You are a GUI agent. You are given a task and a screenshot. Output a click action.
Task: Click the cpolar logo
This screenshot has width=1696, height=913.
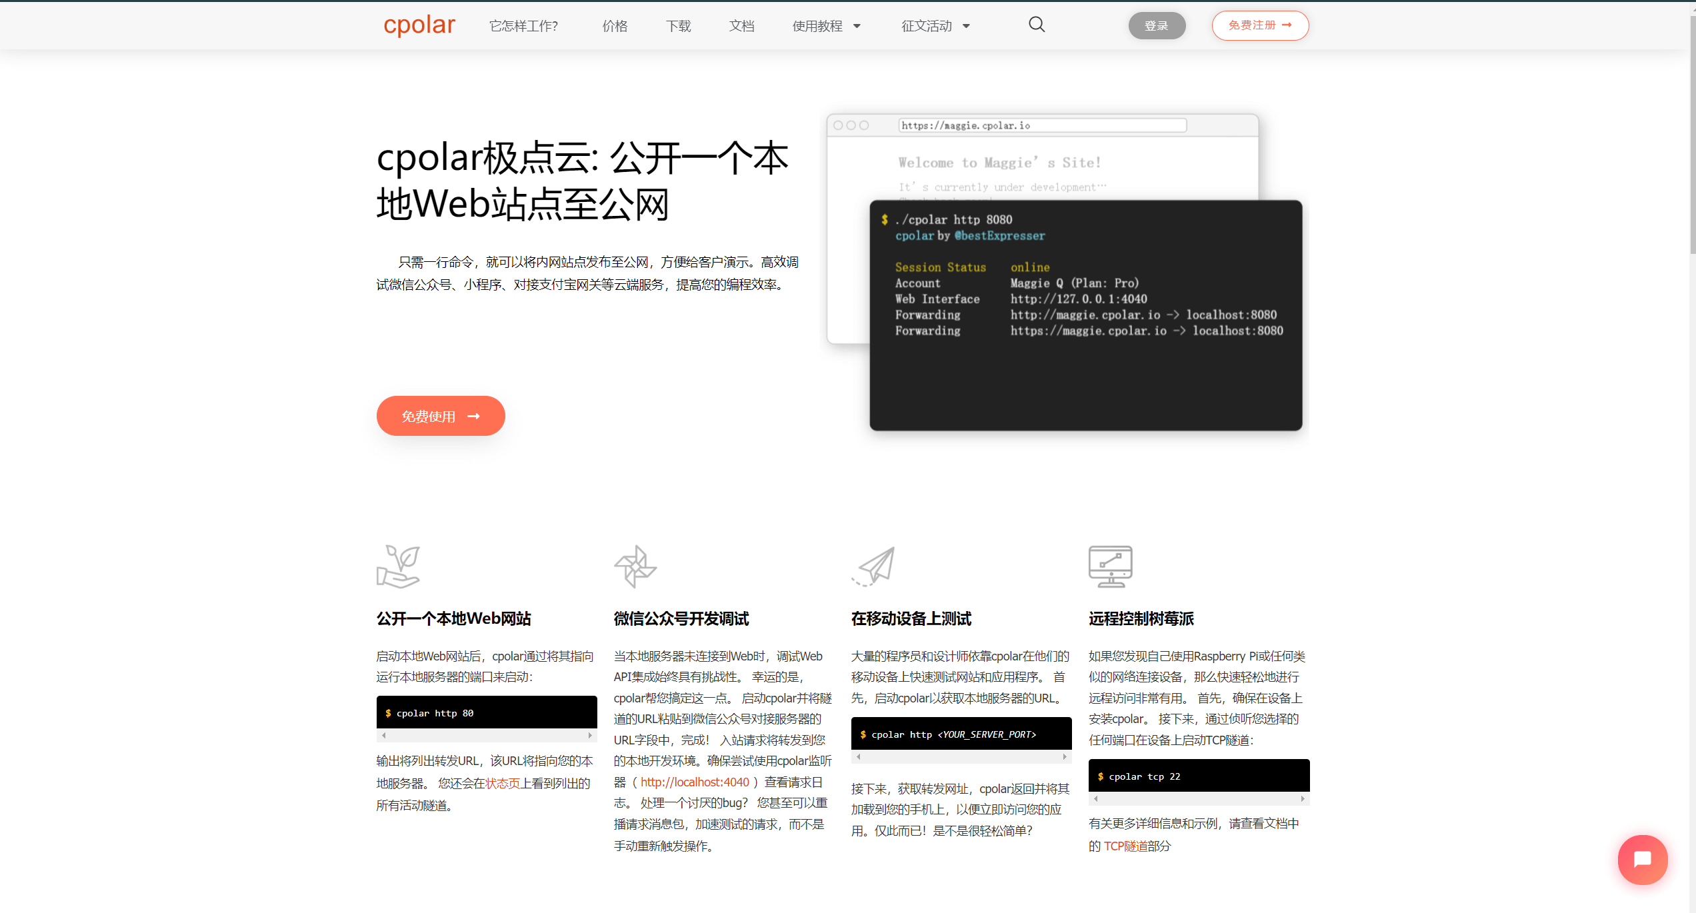[419, 25]
